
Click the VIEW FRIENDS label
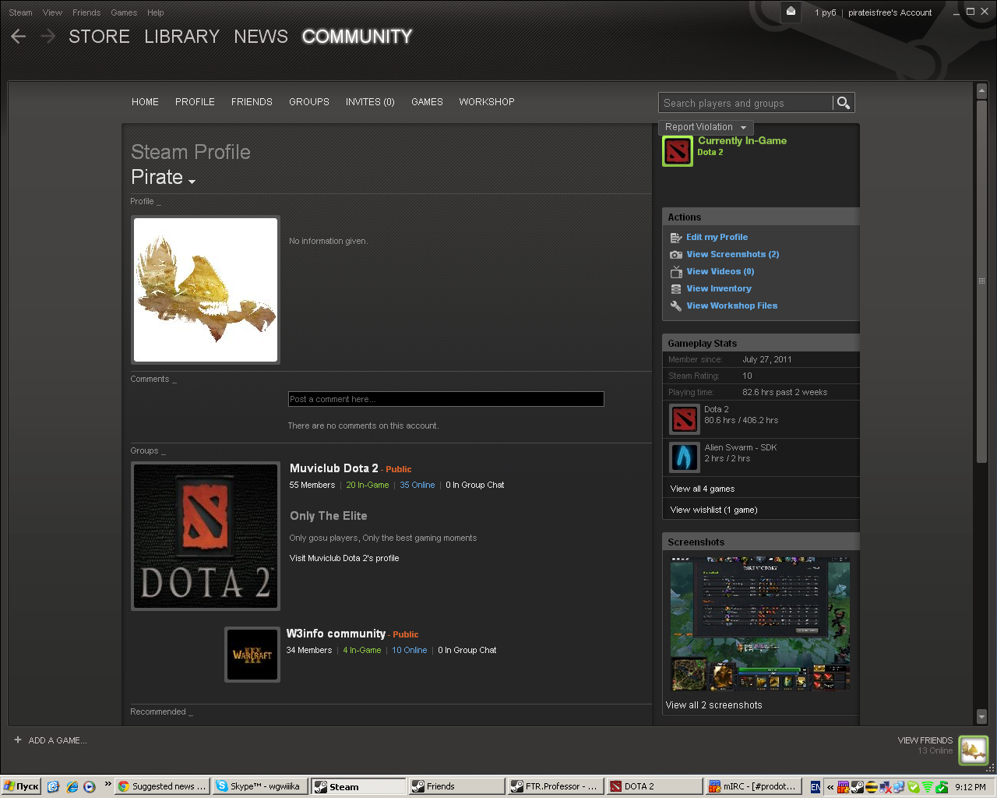(x=925, y=740)
